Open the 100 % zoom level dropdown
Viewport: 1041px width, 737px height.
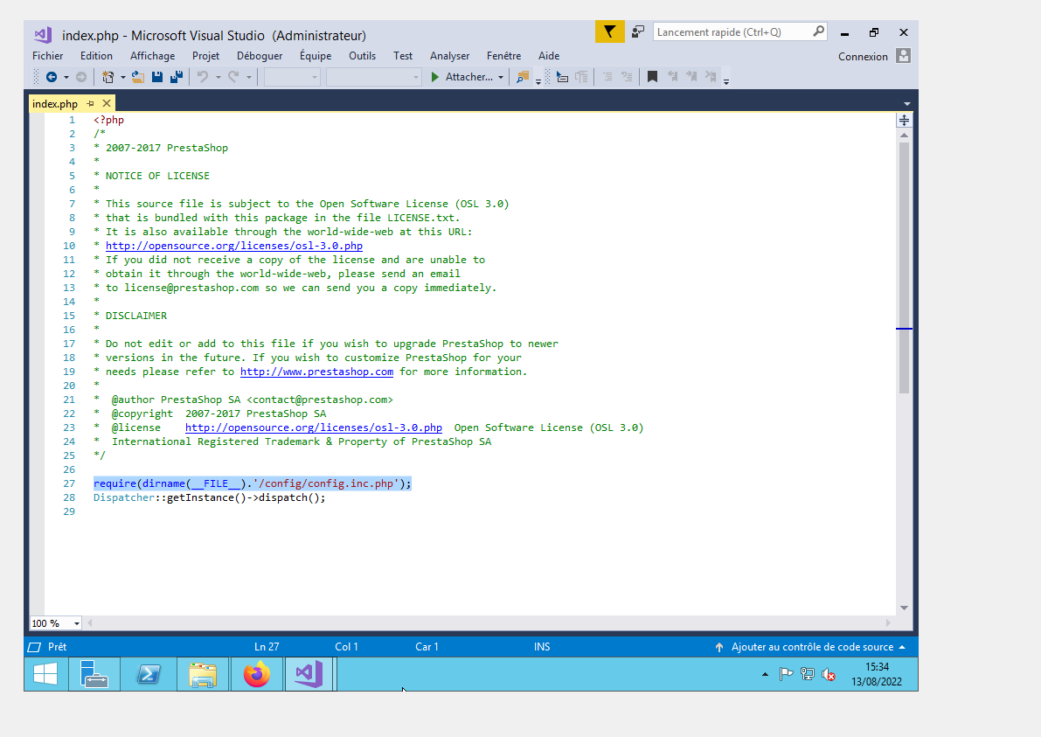point(76,623)
